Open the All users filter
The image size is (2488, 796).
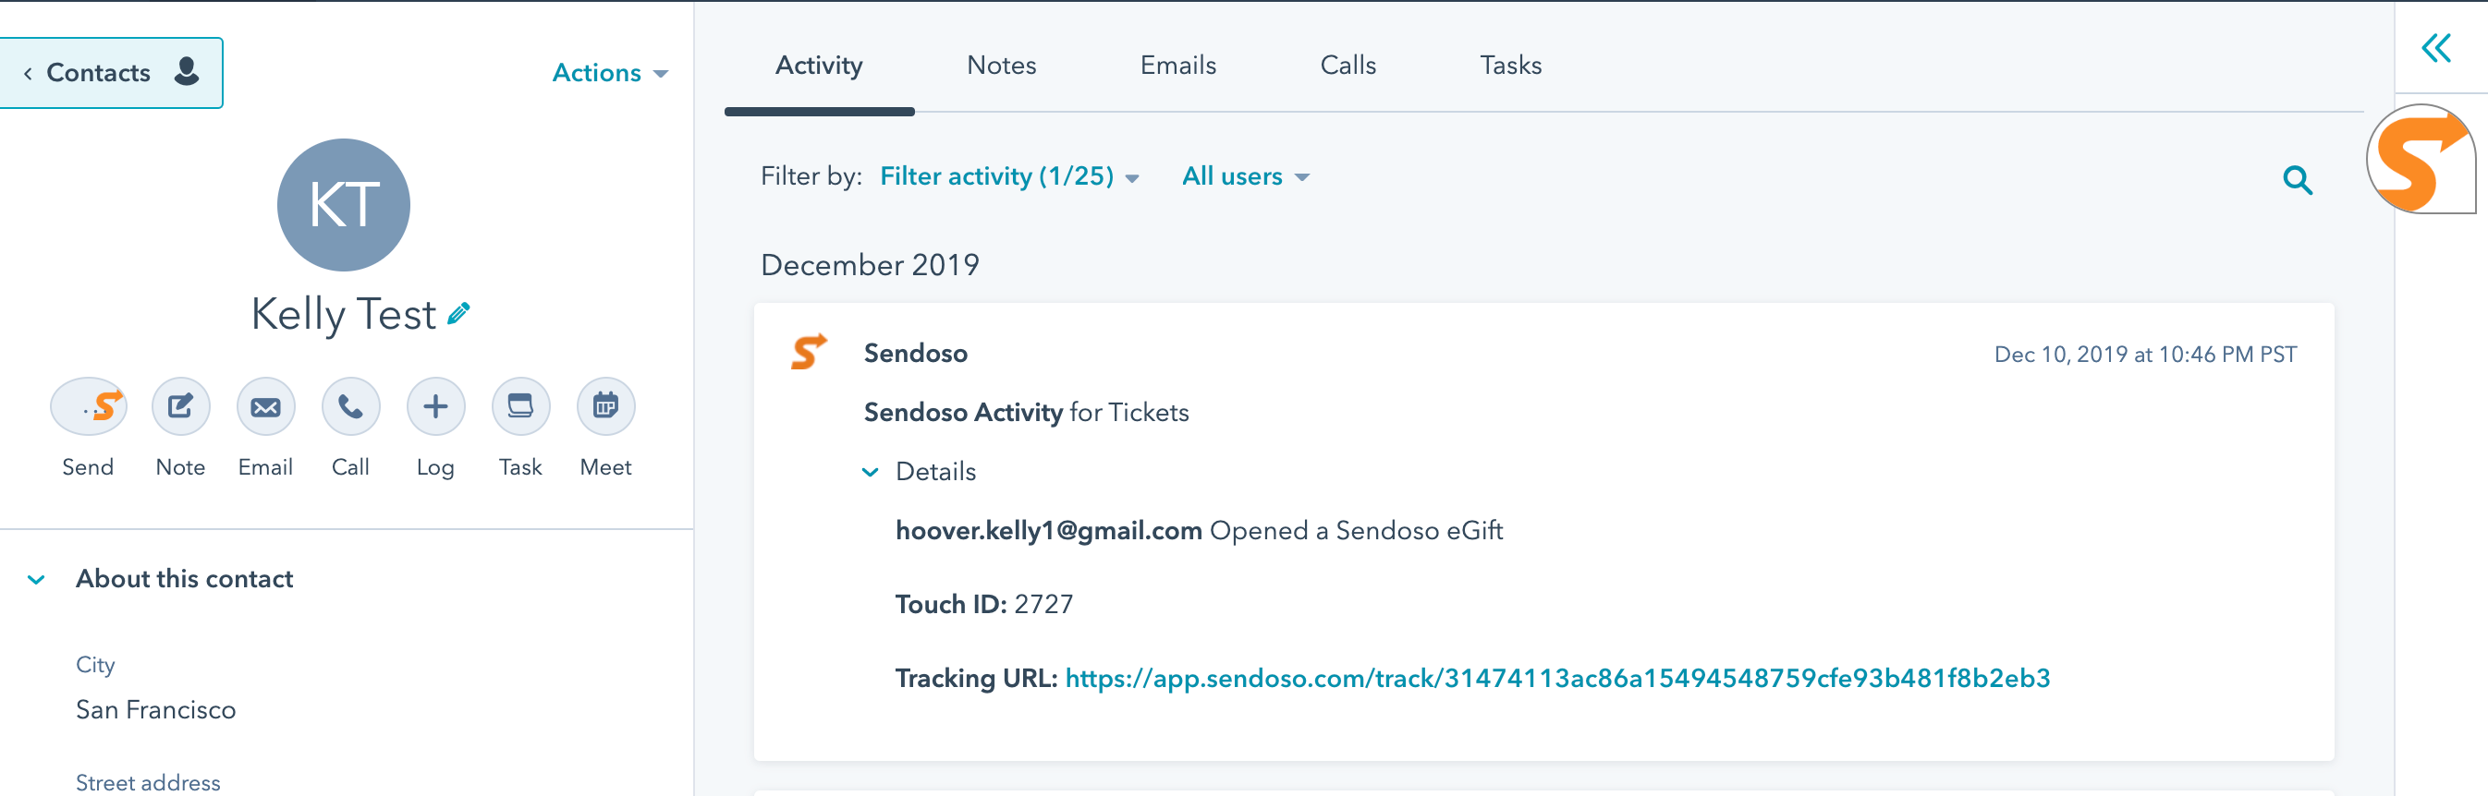(1245, 176)
